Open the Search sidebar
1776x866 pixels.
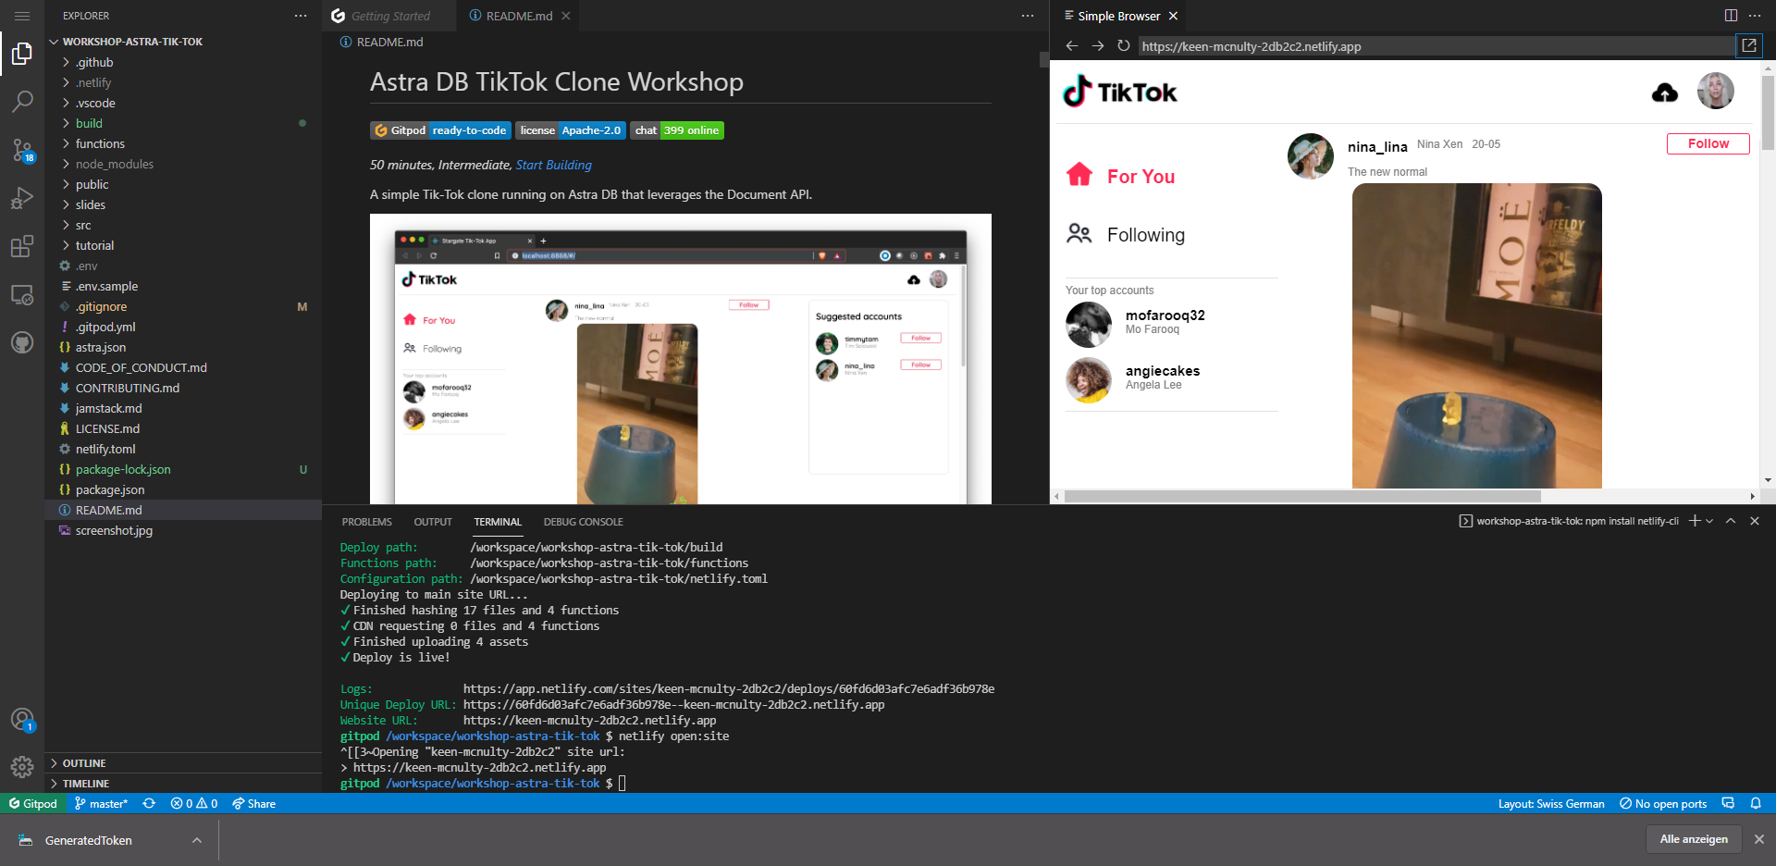pyautogui.click(x=22, y=102)
